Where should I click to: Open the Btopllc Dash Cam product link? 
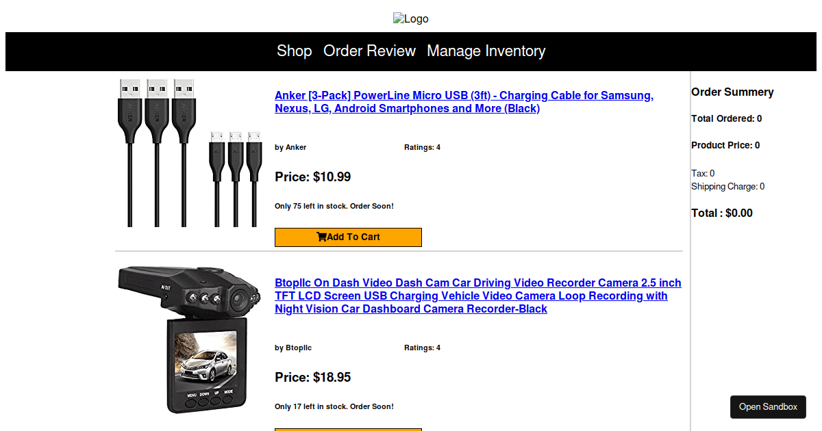point(478,296)
